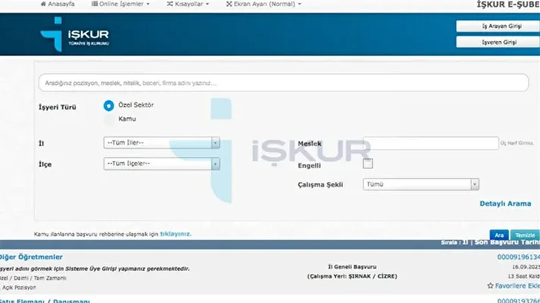Click the Favorilere Ekle star icon

[x=491, y=286]
